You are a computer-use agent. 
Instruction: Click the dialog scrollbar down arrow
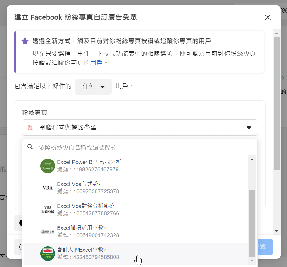tap(277, 231)
